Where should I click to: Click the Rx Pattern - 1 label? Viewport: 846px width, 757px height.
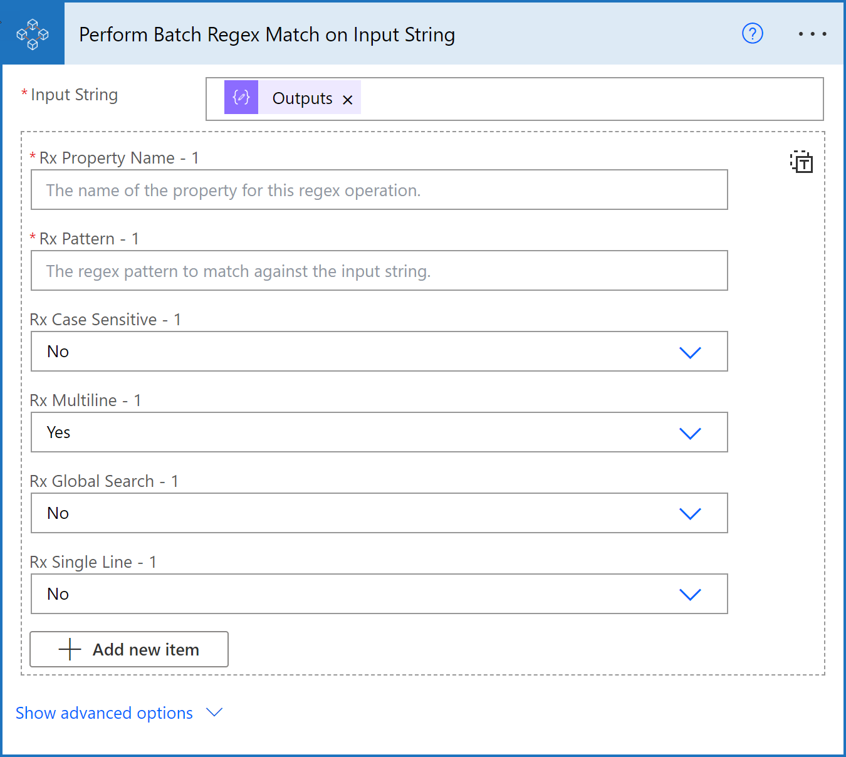(88, 239)
